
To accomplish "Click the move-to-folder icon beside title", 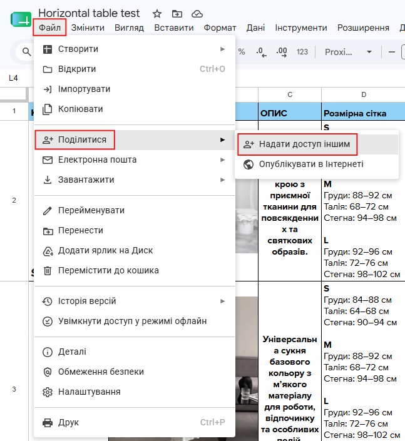I will pyautogui.click(x=177, y=14).
